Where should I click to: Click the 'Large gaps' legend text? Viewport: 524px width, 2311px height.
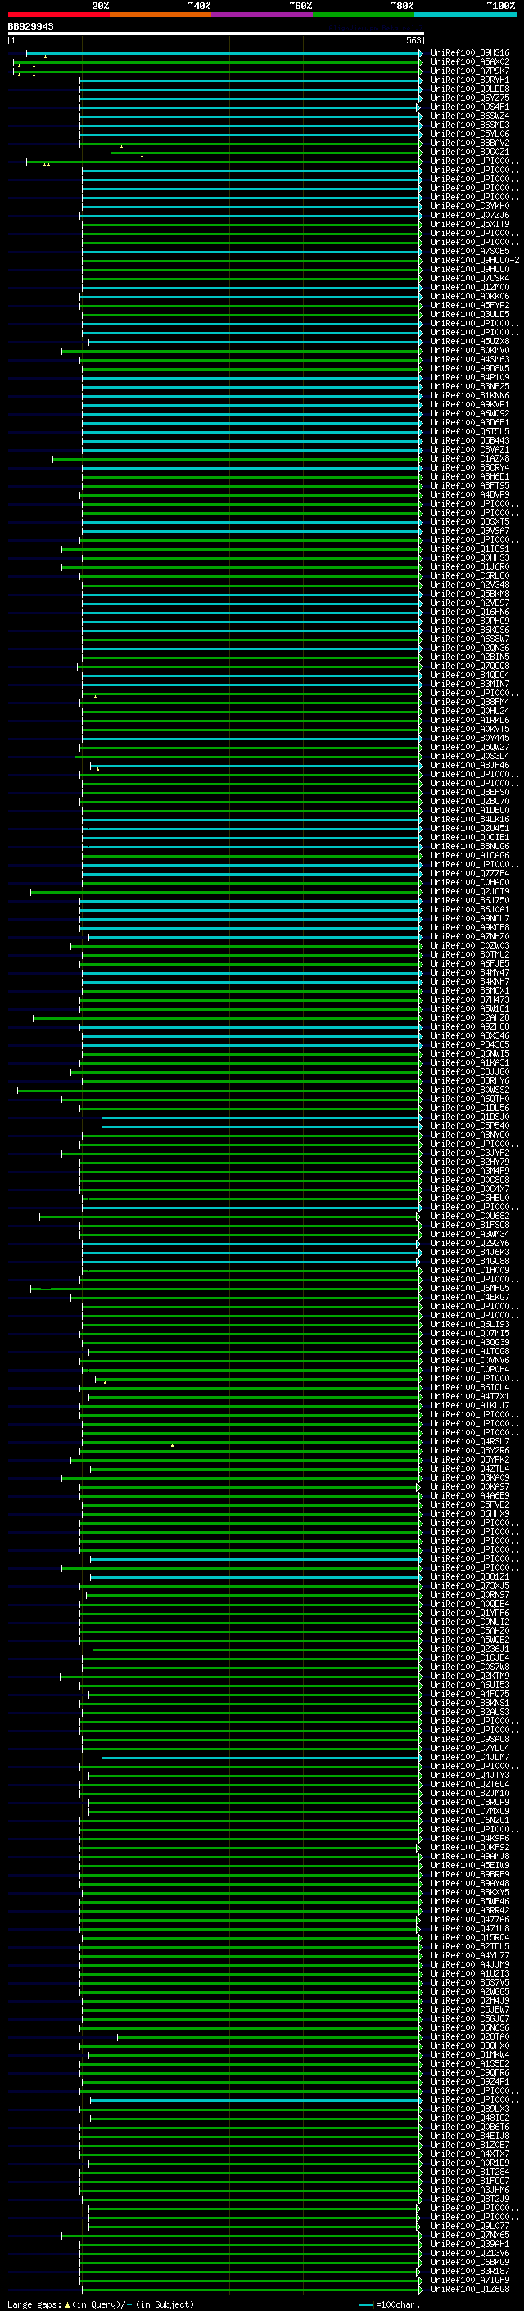pos(34,2304)
